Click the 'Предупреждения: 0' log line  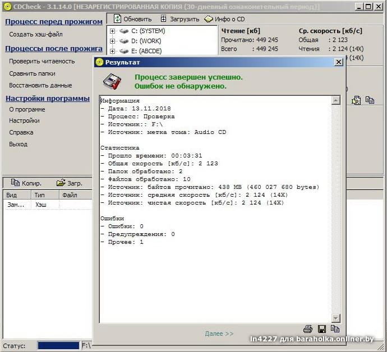point(137,234)
